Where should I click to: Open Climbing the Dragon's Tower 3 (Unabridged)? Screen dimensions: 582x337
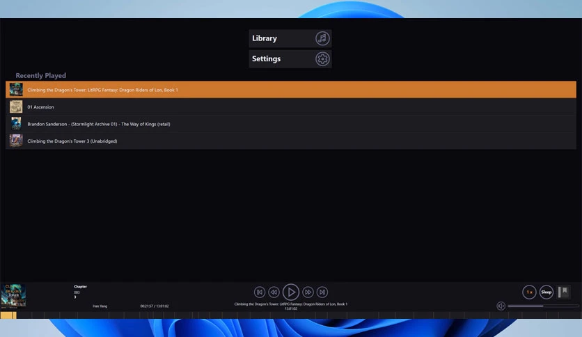coord(290,141)
